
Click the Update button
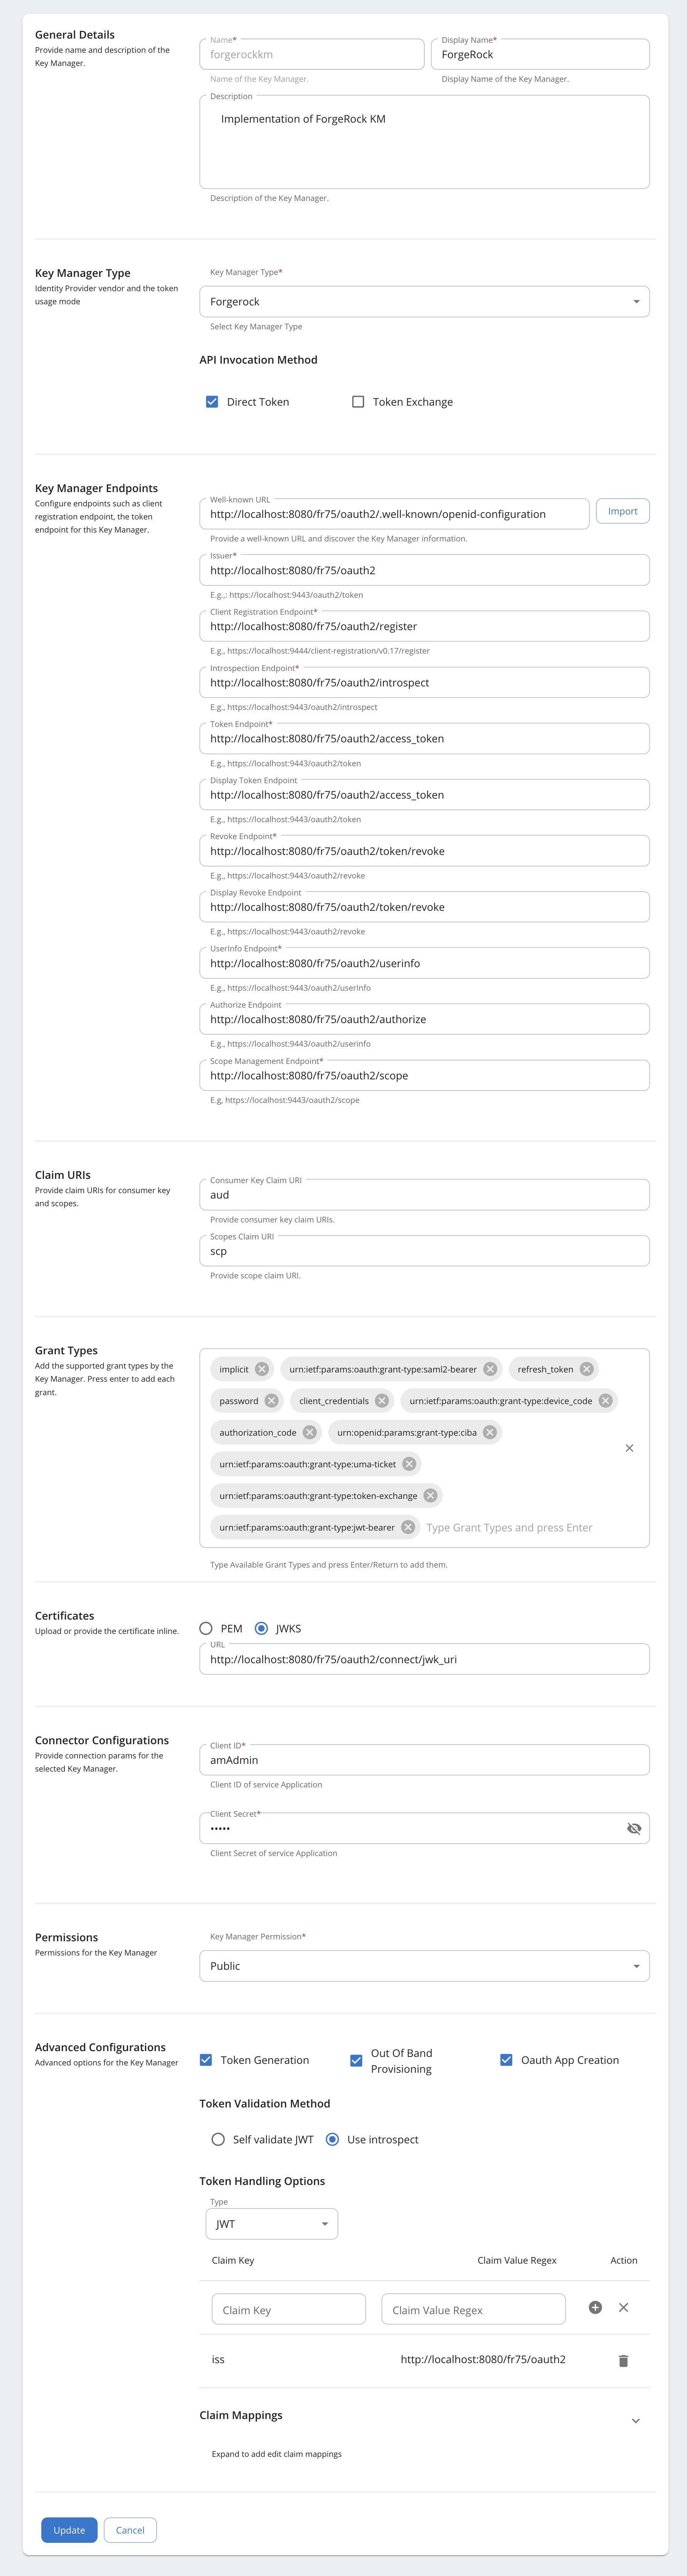[x=69, y=2530]
